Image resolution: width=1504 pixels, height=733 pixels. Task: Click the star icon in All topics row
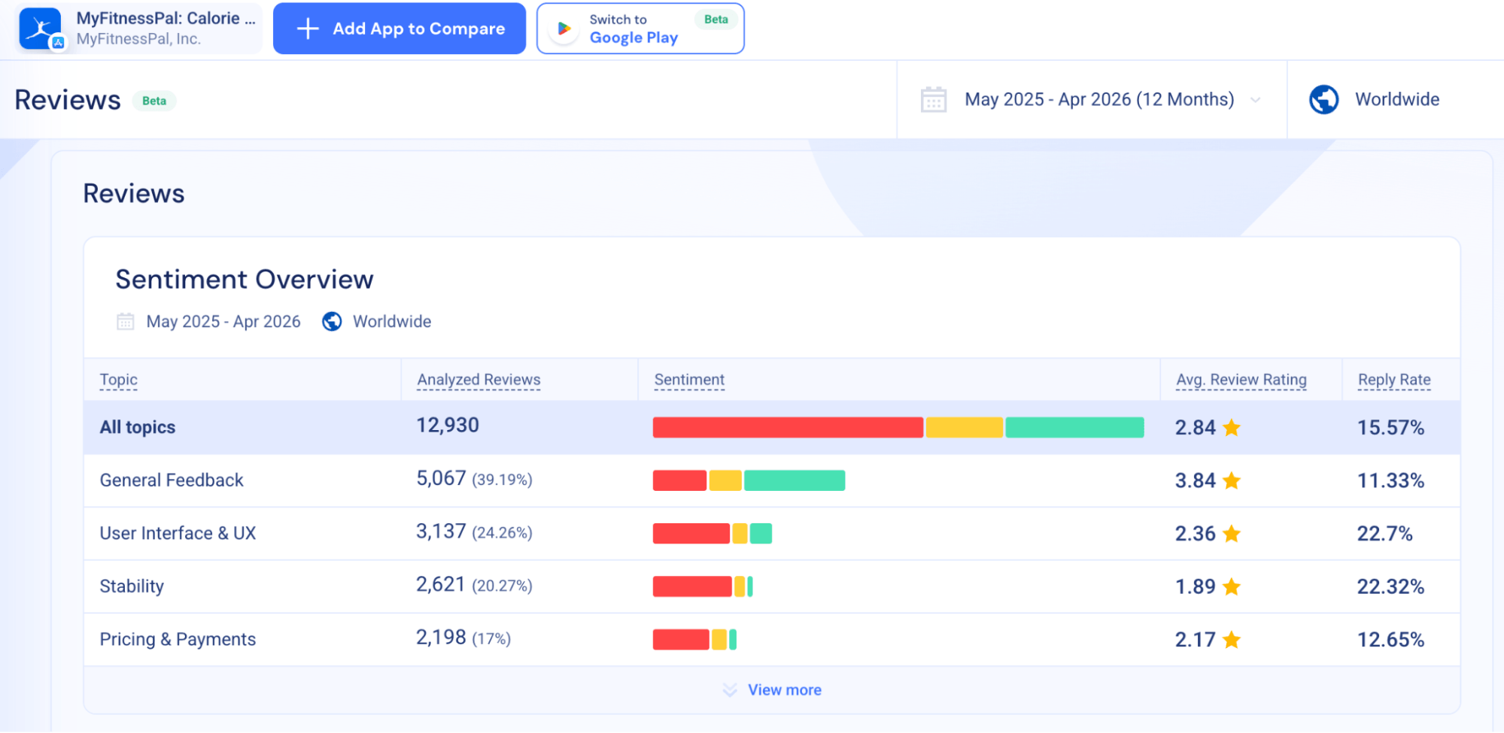pyautogui.click(x=1232, y=428)
